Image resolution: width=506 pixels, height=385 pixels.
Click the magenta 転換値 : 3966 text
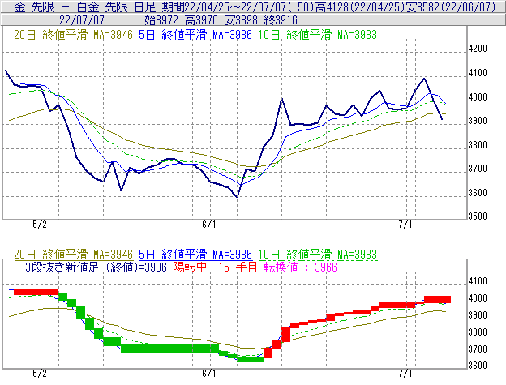coord(300,267)
